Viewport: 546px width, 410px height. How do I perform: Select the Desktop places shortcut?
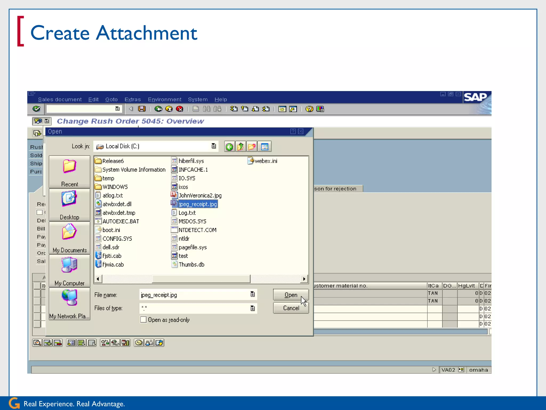coord(70,205)
